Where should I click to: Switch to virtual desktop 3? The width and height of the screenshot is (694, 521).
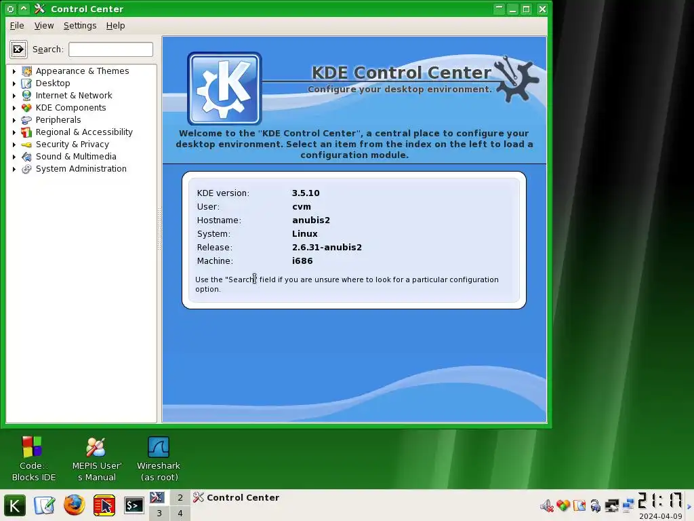pos(159,513)
